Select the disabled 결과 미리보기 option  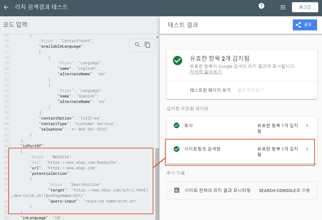[x=250, y=90]
